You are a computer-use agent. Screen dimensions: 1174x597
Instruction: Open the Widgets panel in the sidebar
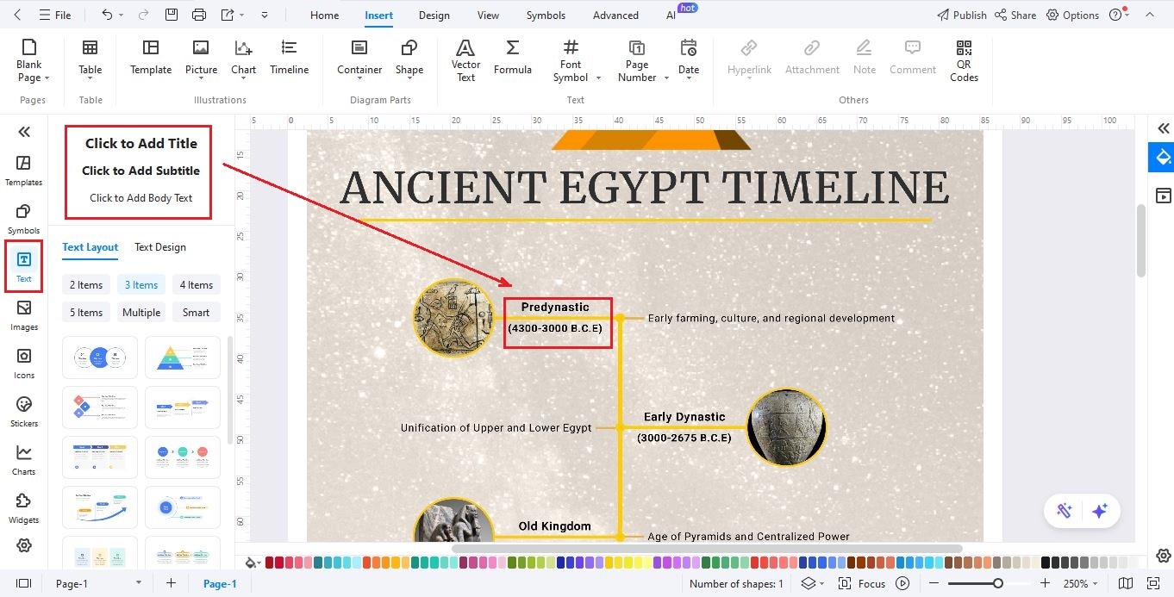tap(23, 507)
